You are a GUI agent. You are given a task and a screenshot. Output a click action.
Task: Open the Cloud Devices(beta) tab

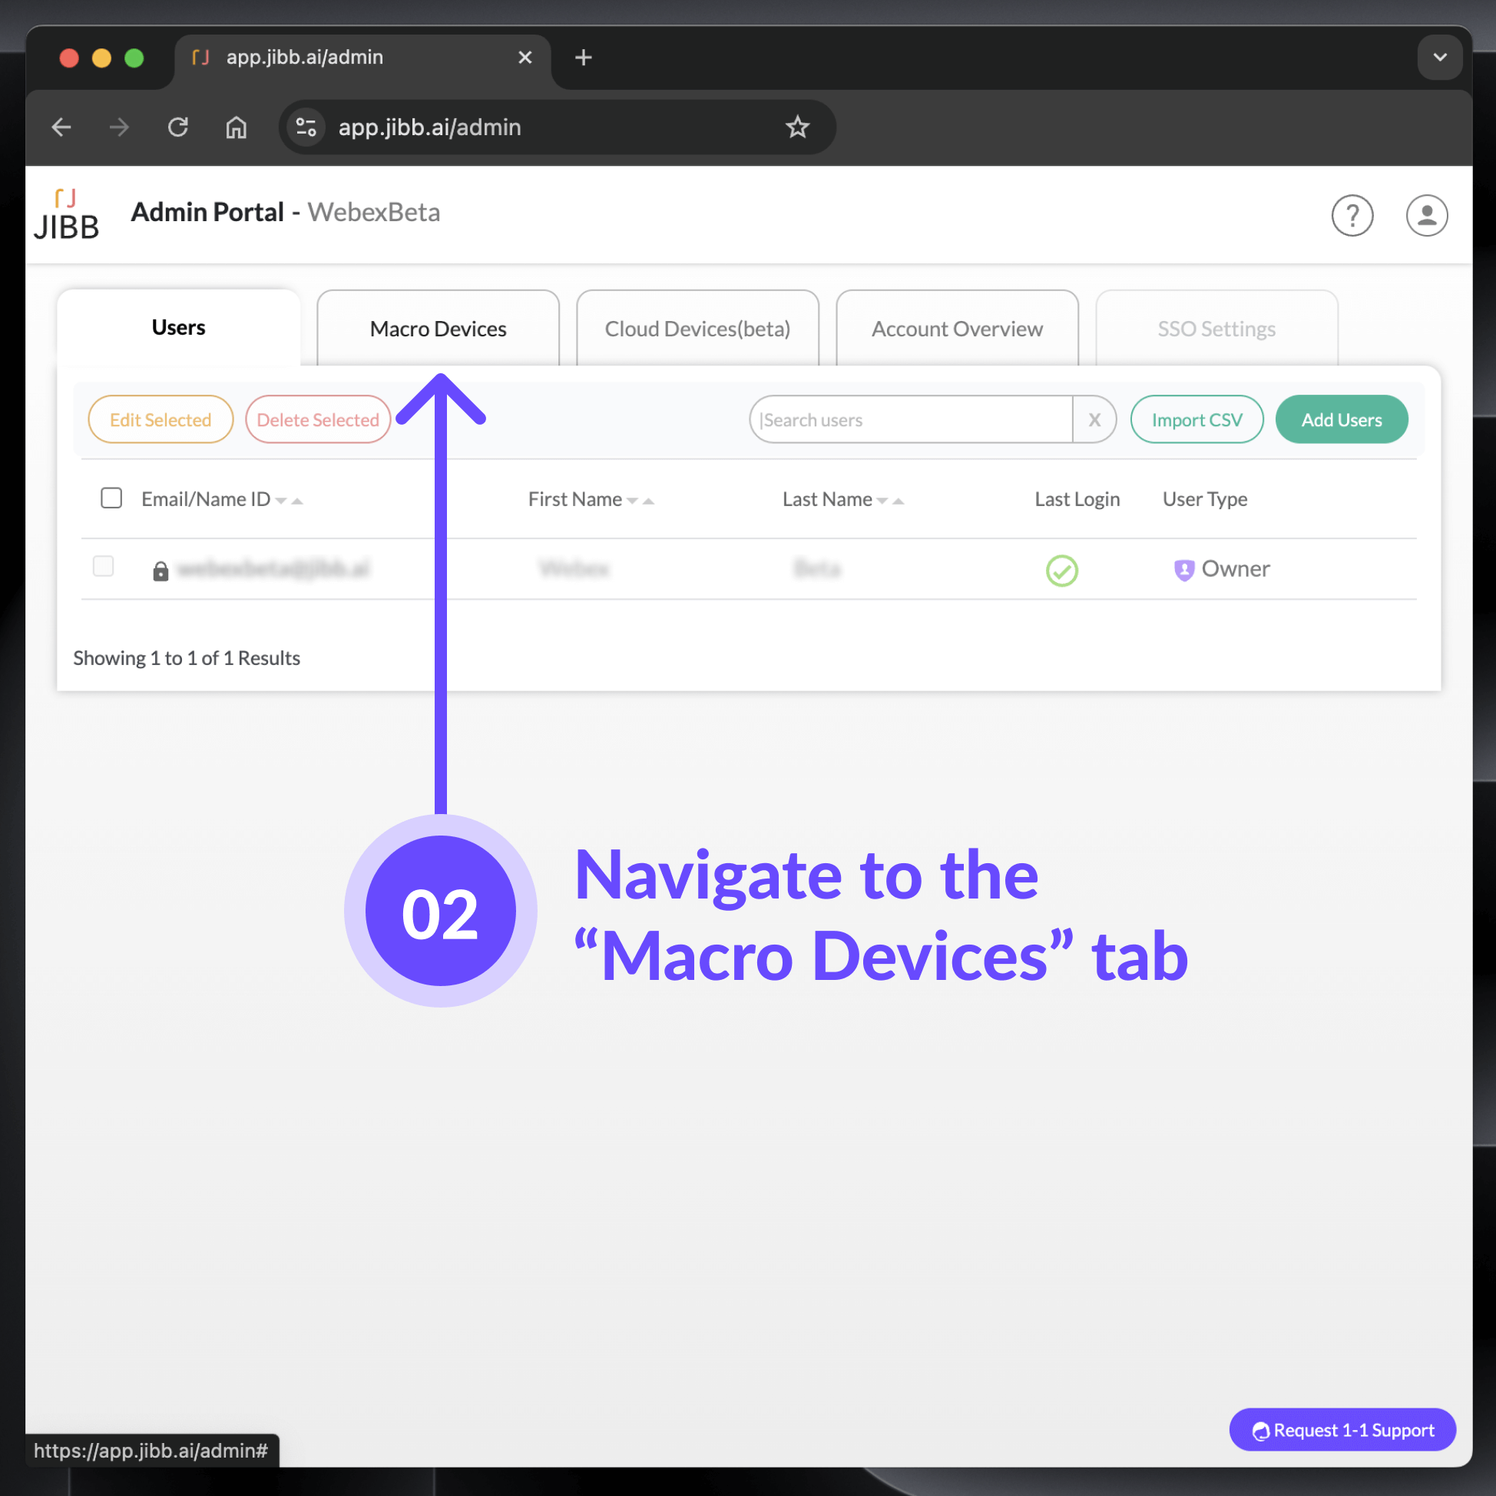[697, 329]
